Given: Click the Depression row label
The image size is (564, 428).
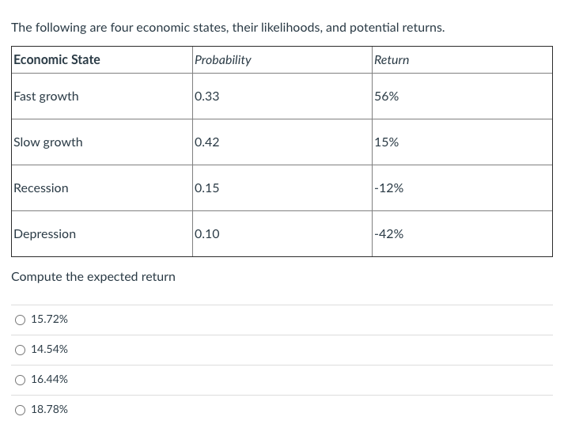Looking at the screenshot, I should pyautogui.click(x=45, y=234).
